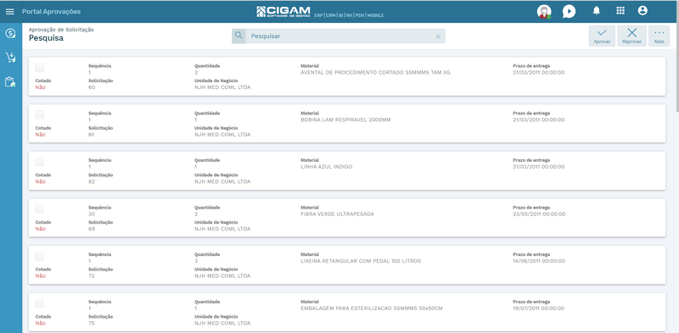Open the dollar coin sidebar icon
Image resolution: width=679 pixels, height=333 pixels.
[10, 33]
